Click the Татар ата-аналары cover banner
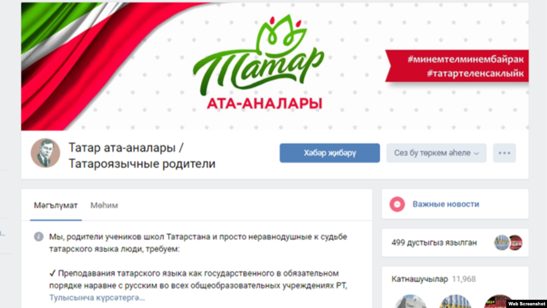The width and height of the screenshot is (547, 308). click(x=275, y=66)
